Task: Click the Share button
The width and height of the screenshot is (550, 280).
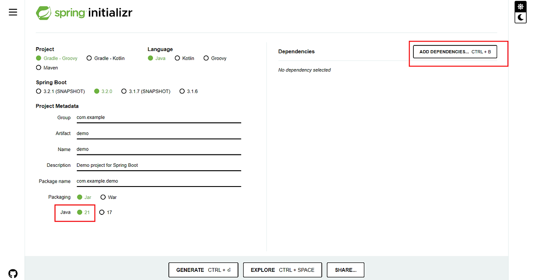Action: tap(345, 270)
